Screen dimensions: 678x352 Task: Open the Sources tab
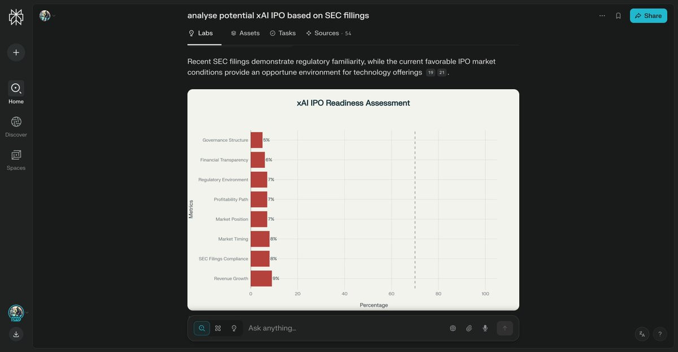pos(328,33)
